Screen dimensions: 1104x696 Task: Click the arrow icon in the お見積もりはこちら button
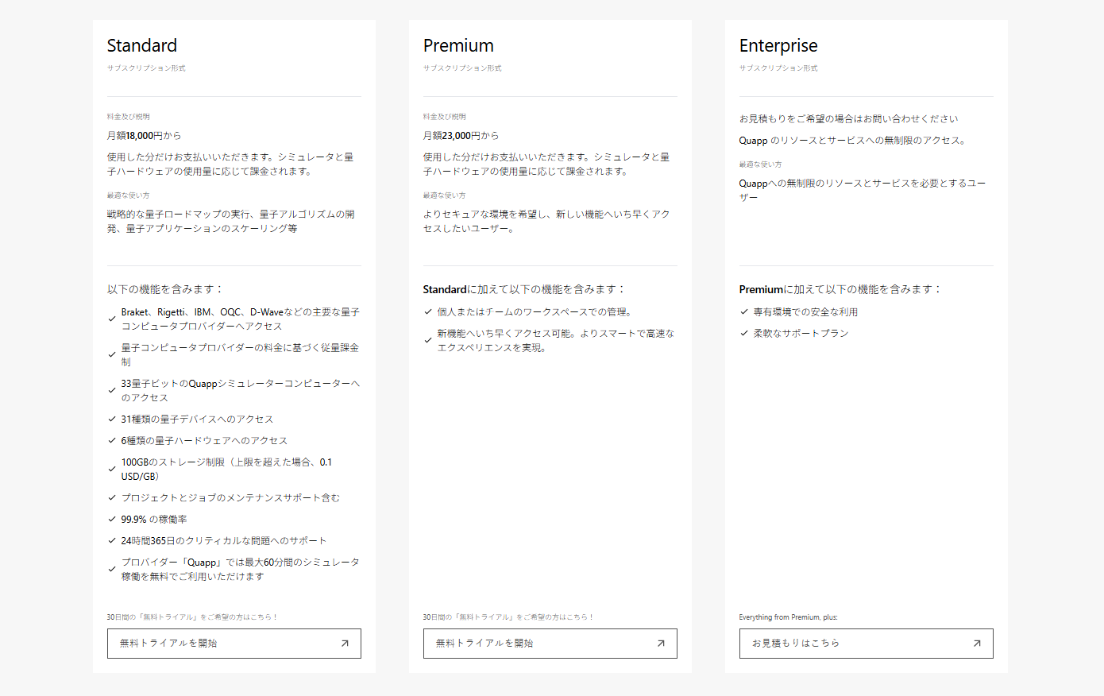tap(977, 644)
